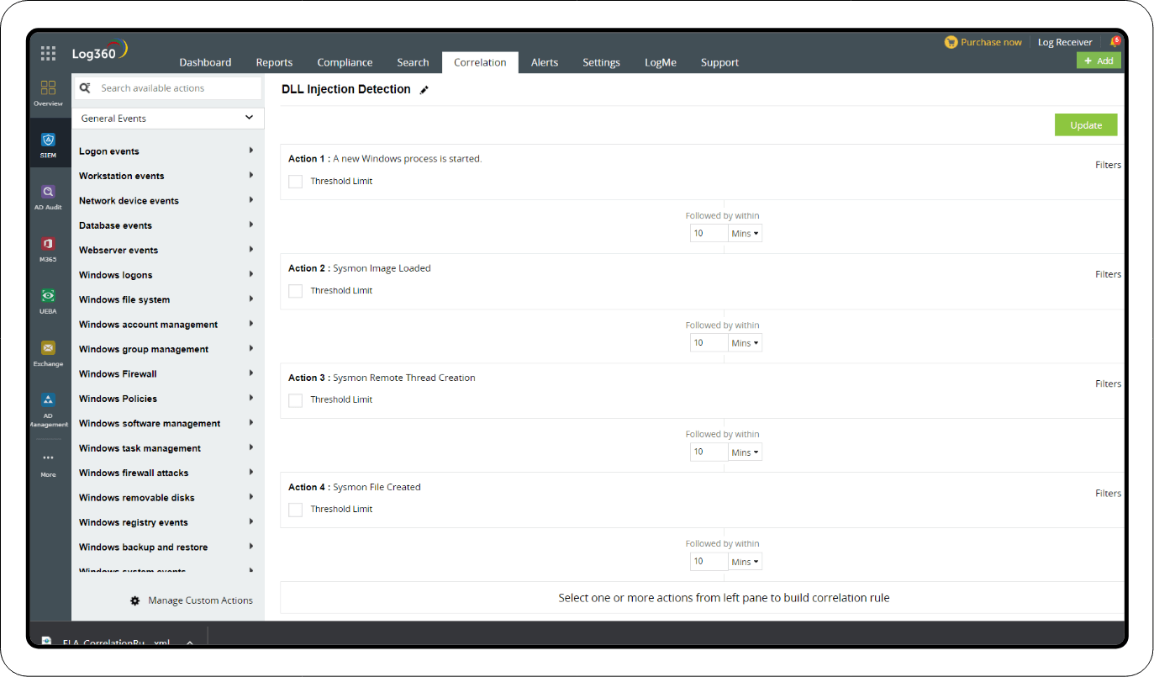Open the LogMe tab
This screenshot has width=1154, height=677.
661,62
